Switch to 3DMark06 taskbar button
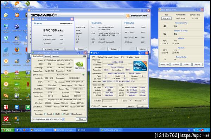 (x=64, y=130)
